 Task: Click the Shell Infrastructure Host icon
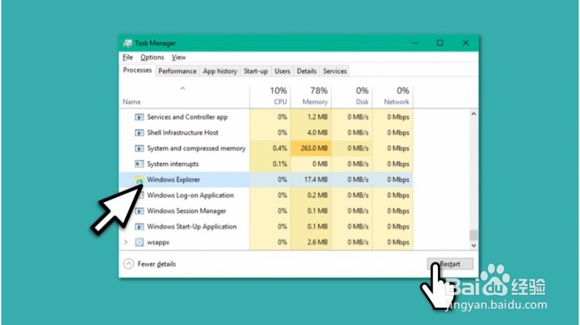point(139,133)
